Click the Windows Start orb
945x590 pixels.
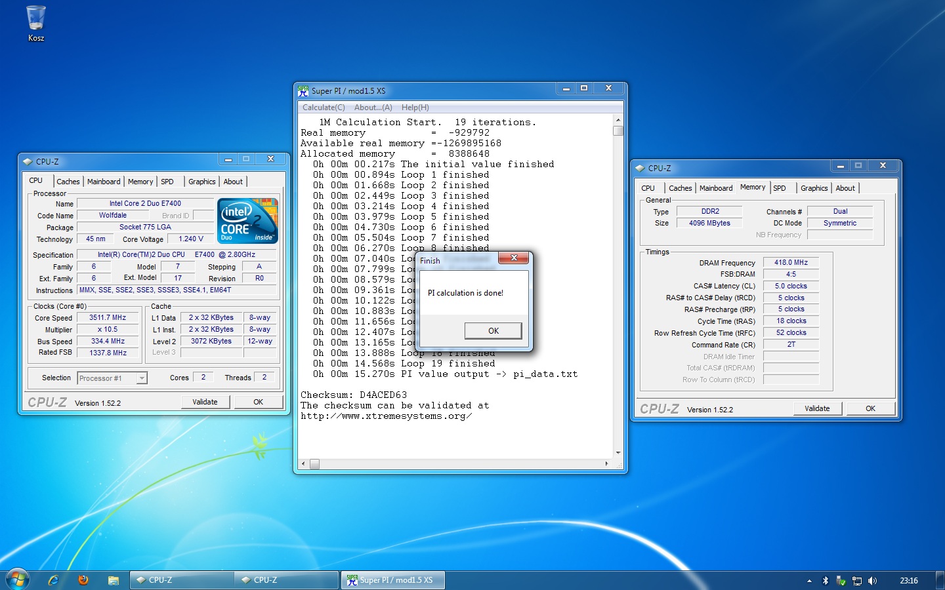click(17, 580)
